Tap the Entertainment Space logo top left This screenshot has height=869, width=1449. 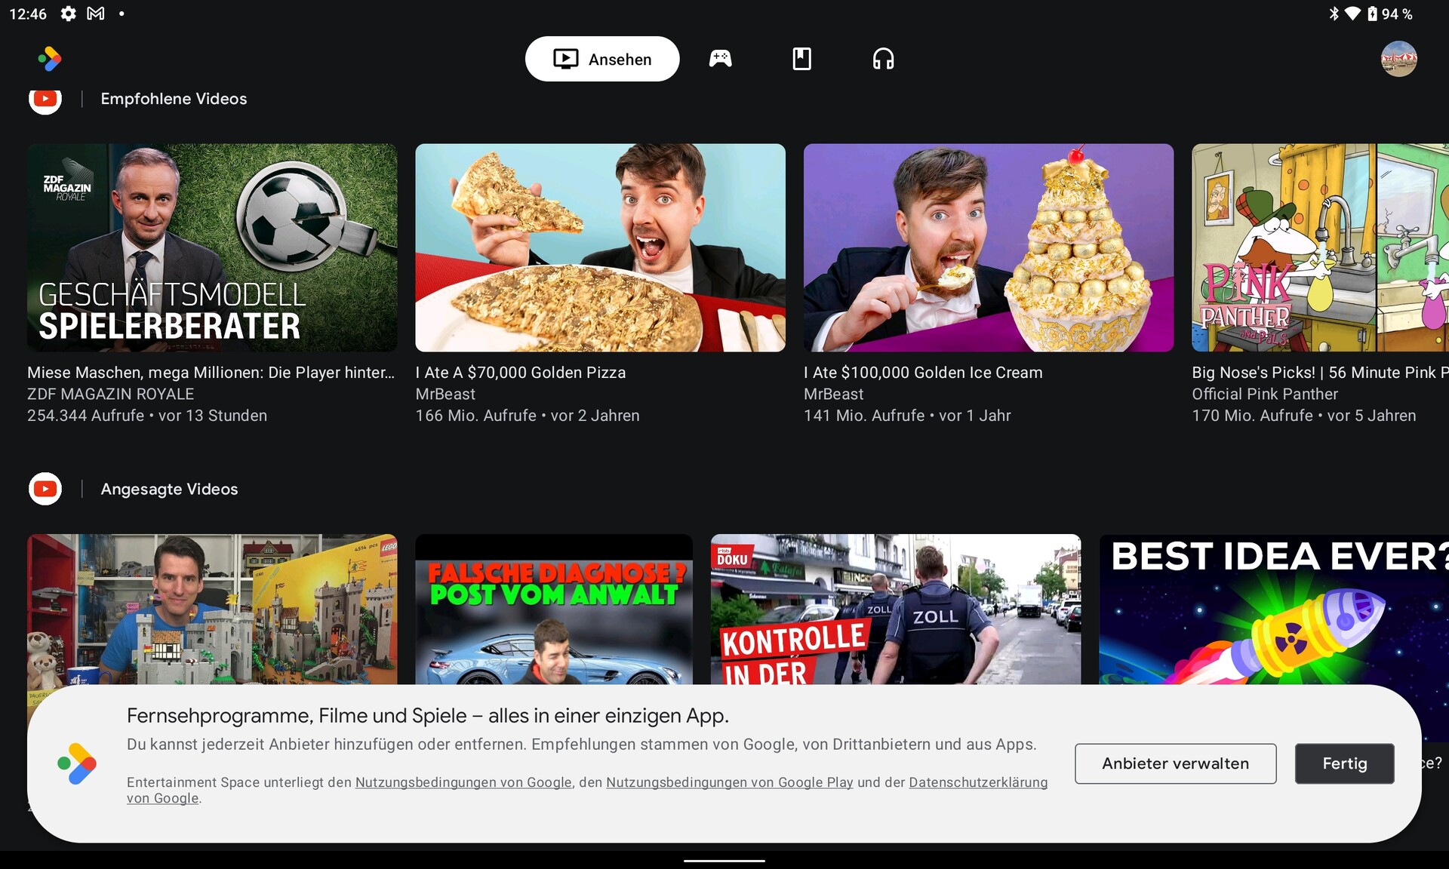pos(50,59)
